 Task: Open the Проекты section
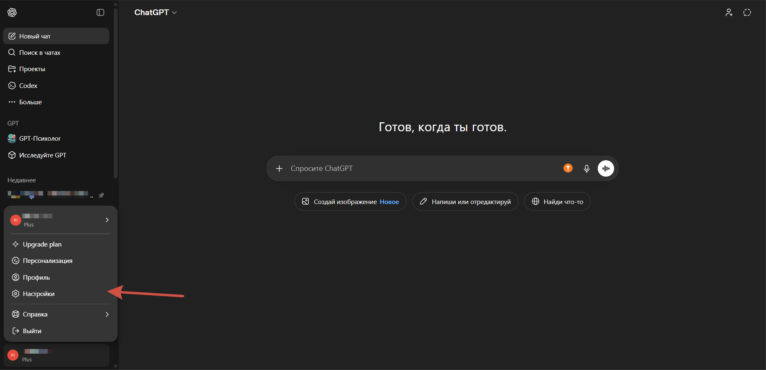click(56, 69)
